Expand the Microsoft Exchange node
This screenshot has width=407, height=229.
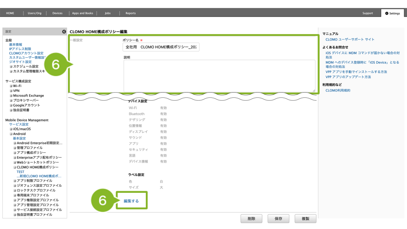(x=11, y=96)
